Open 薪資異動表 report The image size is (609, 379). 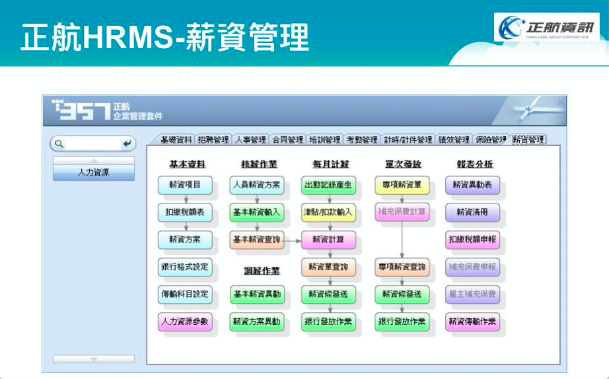(x=472, y=186)
